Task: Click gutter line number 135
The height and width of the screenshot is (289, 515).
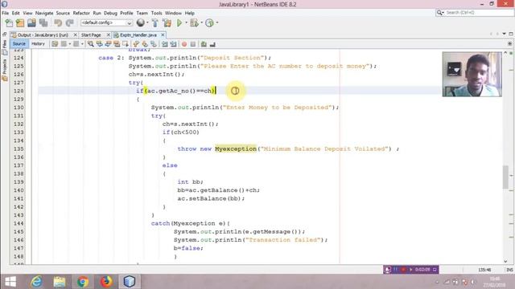Action: click(x=19, y=149)
